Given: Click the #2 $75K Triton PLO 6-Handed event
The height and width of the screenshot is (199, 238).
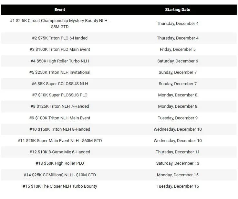Looking at the screenshot, I should pyautogui.click(x=60, y=38).
